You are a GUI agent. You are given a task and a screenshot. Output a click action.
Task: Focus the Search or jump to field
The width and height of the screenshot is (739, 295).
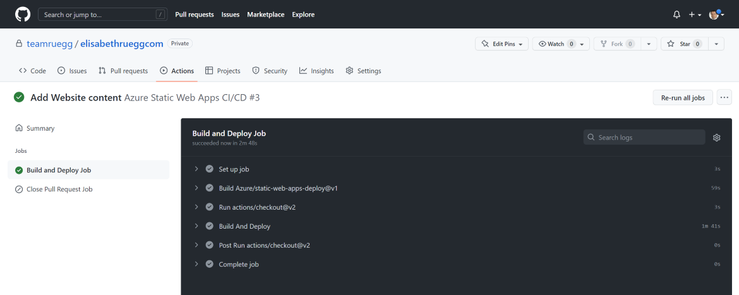click(x=103, y=15)
